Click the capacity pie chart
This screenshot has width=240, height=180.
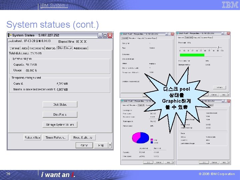click(x=140, y=138)
